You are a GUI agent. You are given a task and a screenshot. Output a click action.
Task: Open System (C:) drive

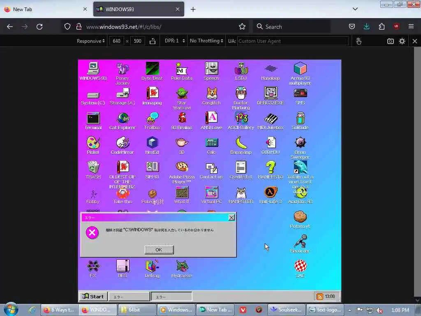point(93,98)
